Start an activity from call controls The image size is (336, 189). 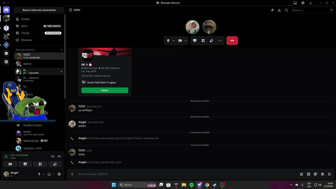[x=203, y=41]
